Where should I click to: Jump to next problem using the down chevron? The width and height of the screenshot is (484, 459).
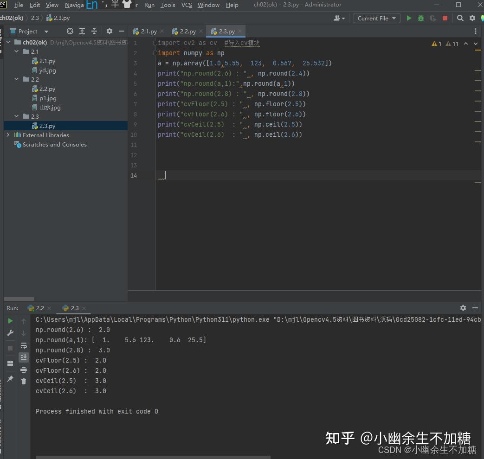point(475,43)
